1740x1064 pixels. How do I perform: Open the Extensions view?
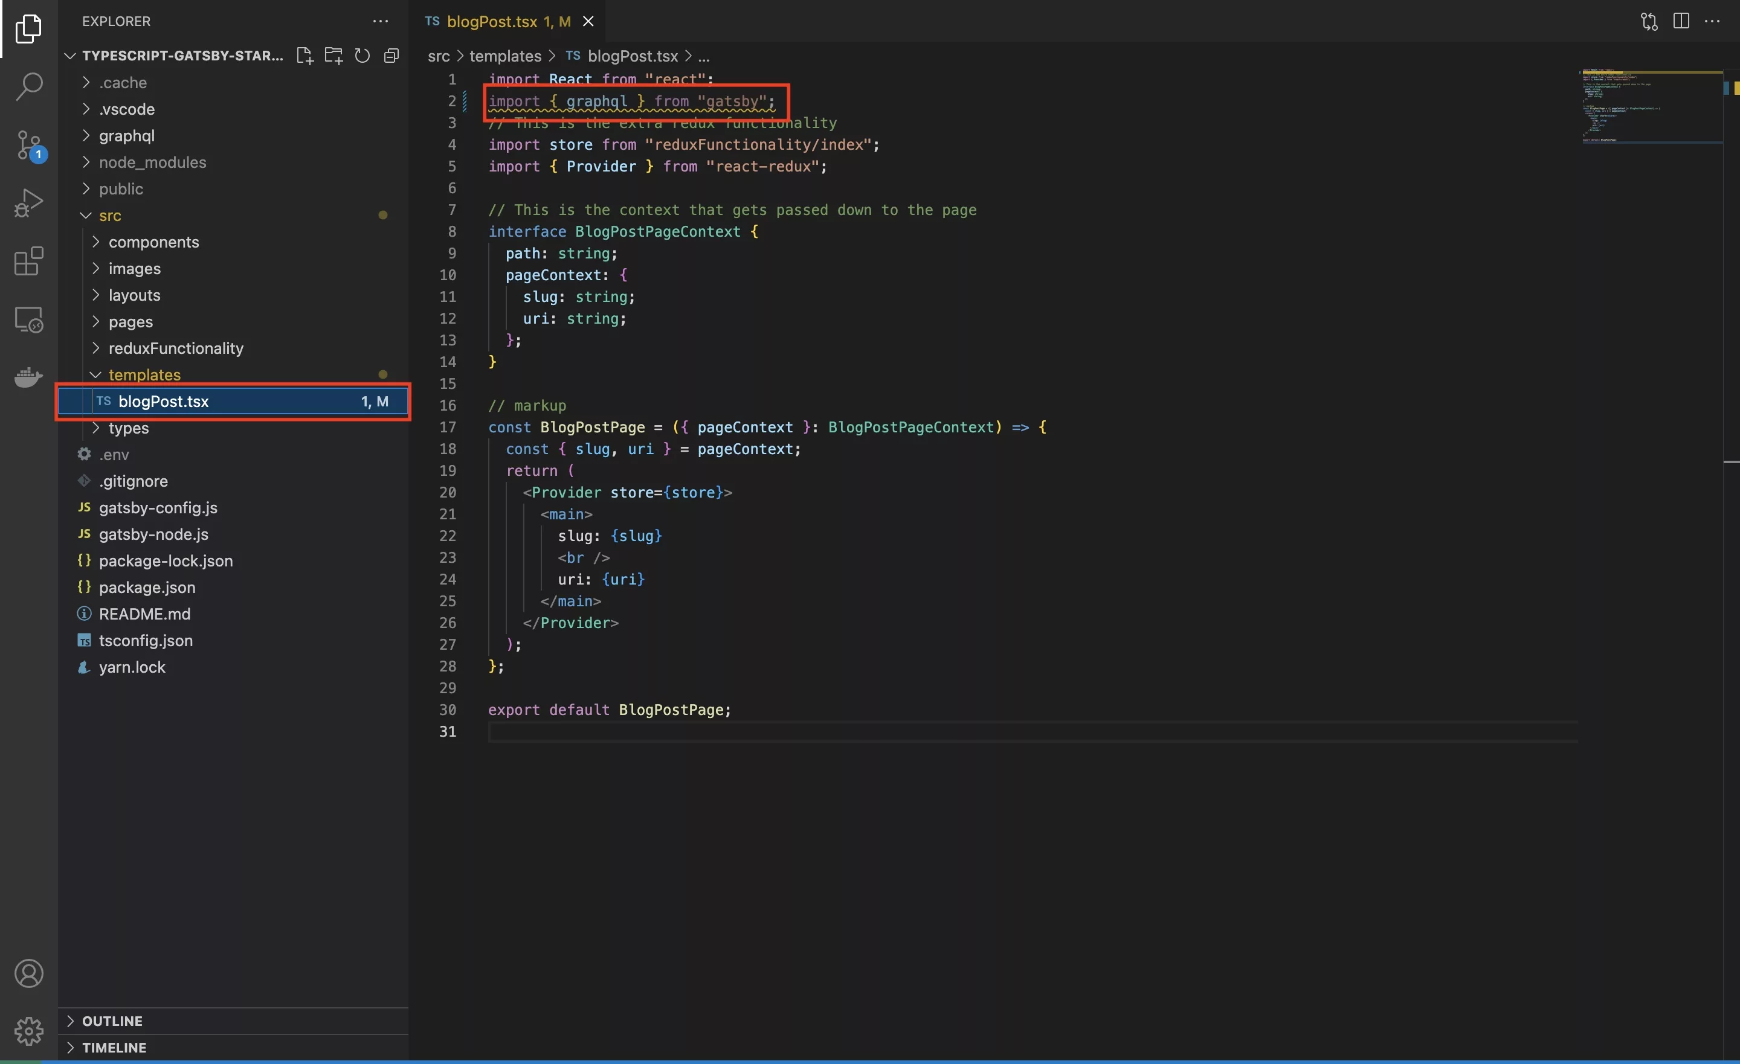29,261
